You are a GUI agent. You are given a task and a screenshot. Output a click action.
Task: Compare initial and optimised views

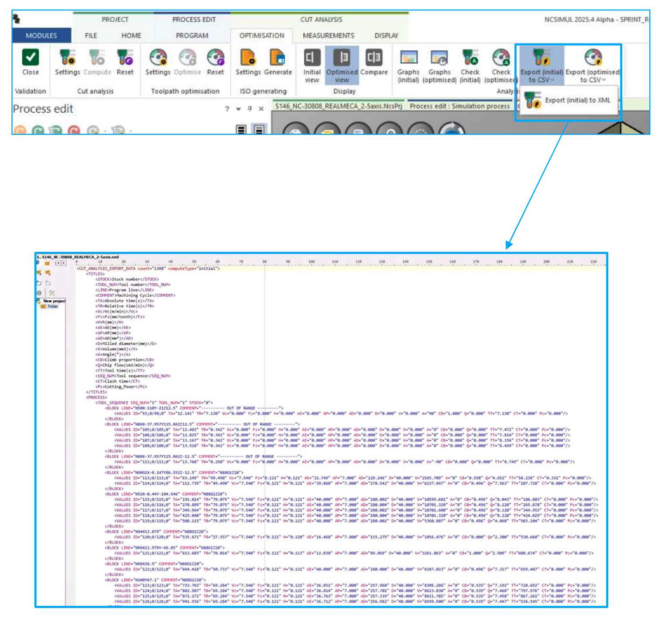coord(374,63)
